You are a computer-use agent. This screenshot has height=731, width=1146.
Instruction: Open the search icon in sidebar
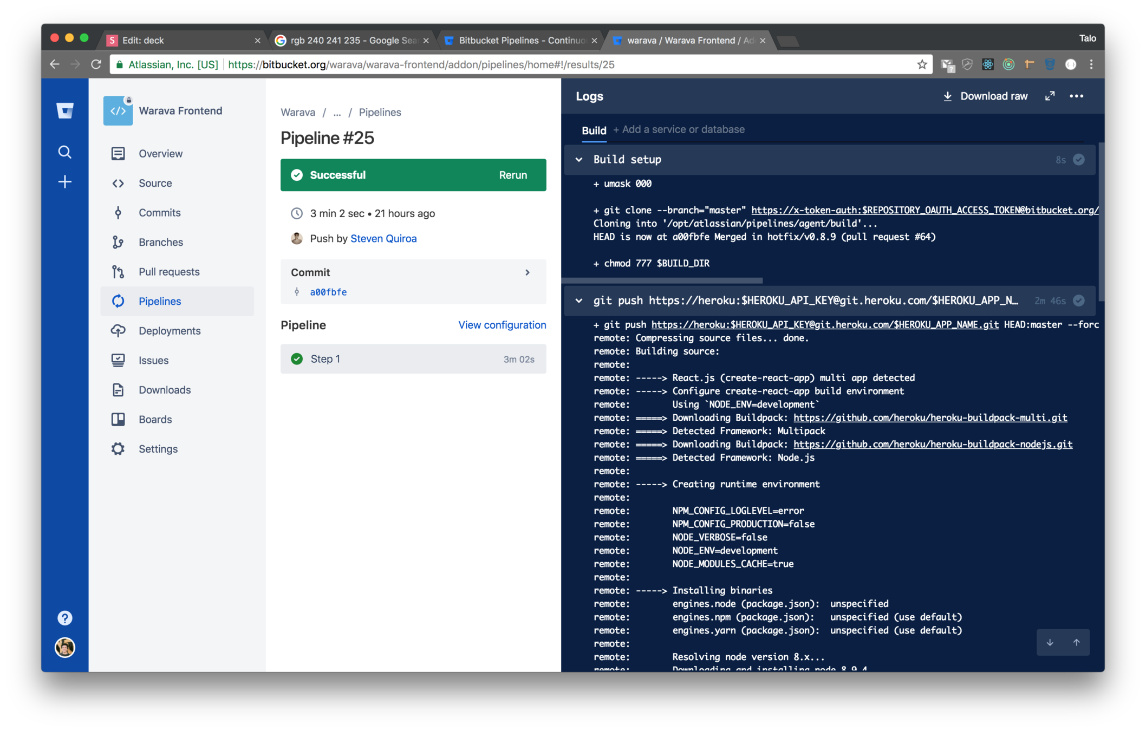[65, 152]
